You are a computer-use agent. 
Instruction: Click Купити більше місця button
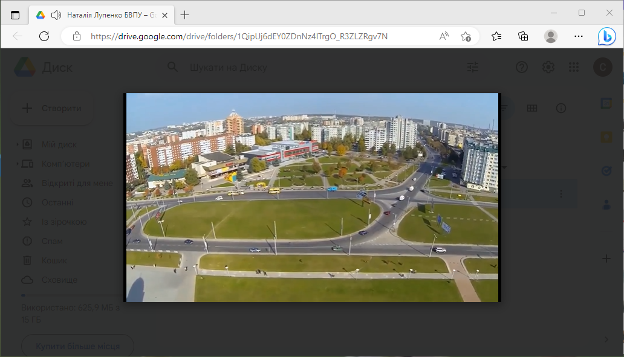[77, 346]
